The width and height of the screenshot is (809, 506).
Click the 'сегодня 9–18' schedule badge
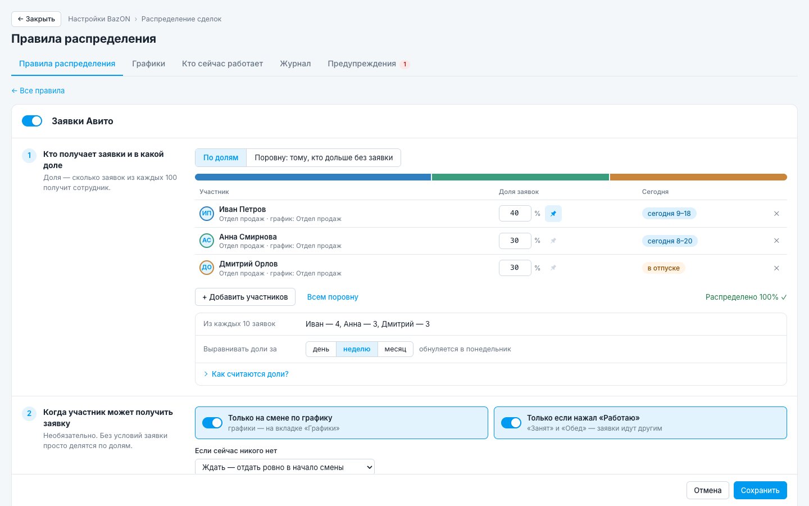[669, 214]
